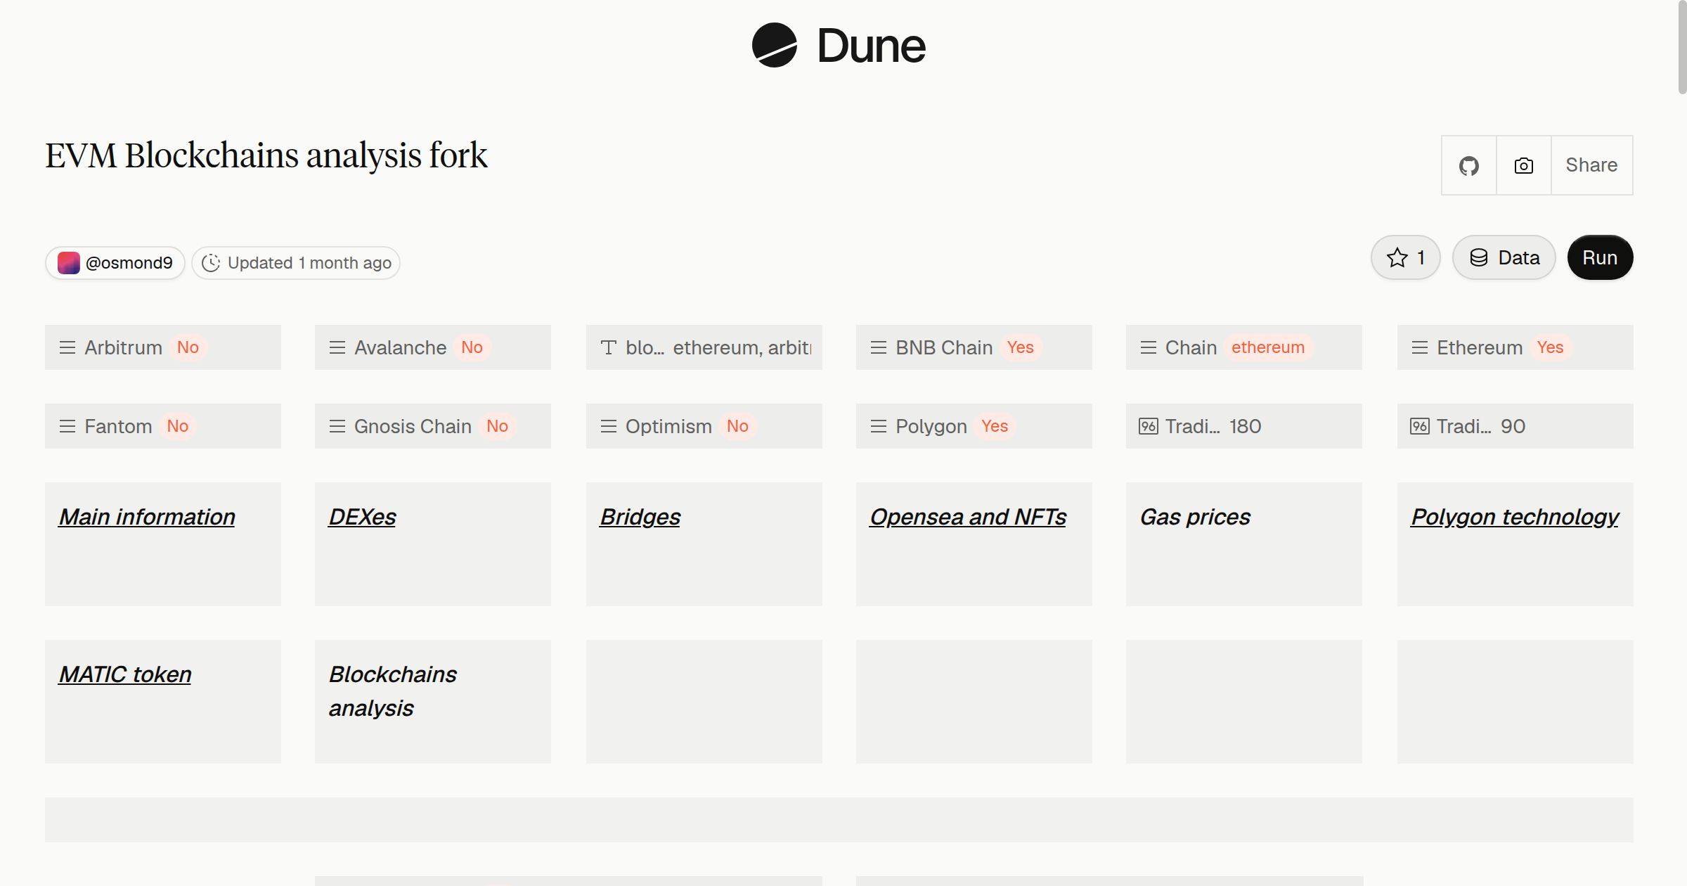Click the Updated 1 month ago badge
The width and height of the screenshot is (1687, 886).
[296, 263]
